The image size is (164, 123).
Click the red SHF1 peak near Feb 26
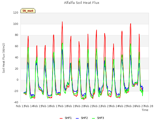(130, 24)
